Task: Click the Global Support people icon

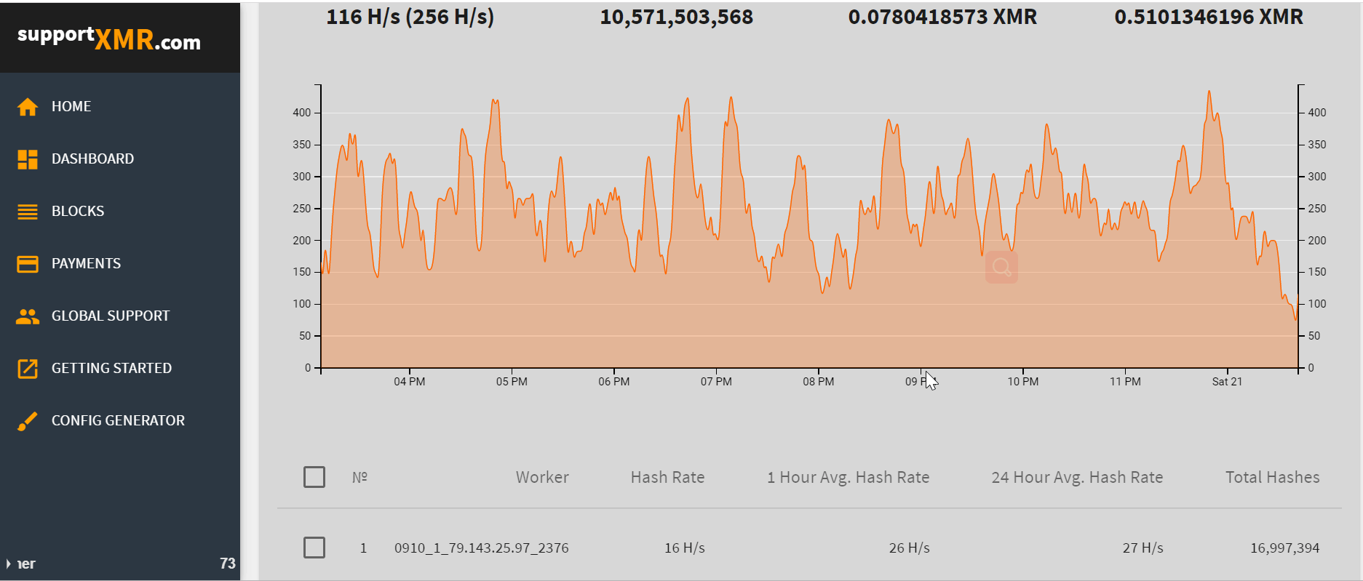Action: pyautogui.click(x=28, y=316)
